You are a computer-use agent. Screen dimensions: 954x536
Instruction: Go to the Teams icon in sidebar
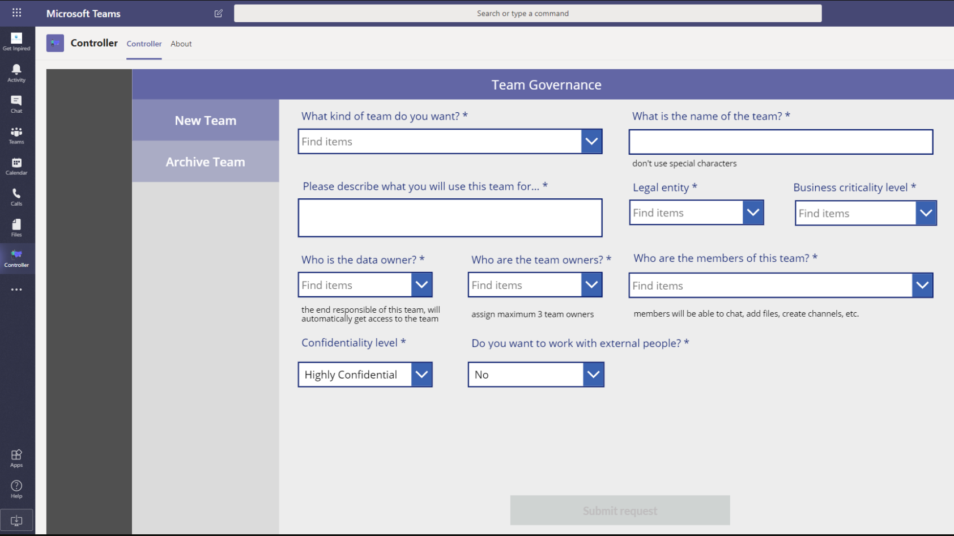(x=16, y=135)
